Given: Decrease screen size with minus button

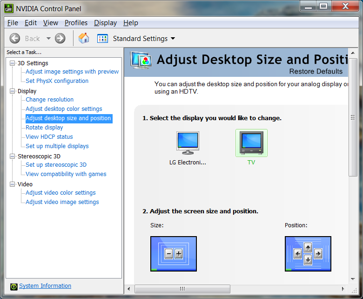Looking at the screenshot, I should (169, 254).
